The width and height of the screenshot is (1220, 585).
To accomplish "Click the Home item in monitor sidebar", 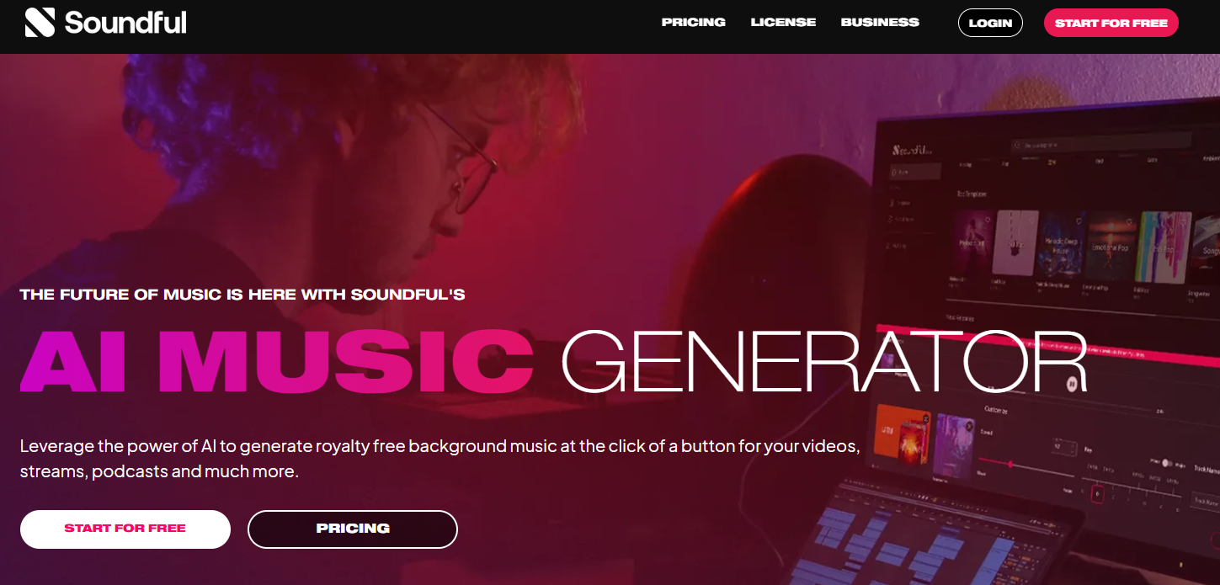I will 916,171.
